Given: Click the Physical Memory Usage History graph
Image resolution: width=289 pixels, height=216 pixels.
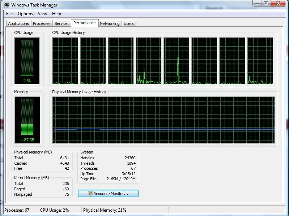Looking at the screenshot, I should pos(163,120).
